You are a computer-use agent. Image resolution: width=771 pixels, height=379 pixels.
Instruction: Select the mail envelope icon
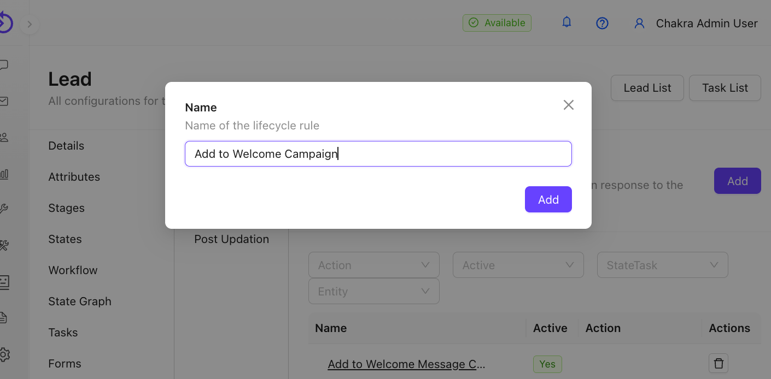pos(4,102)
